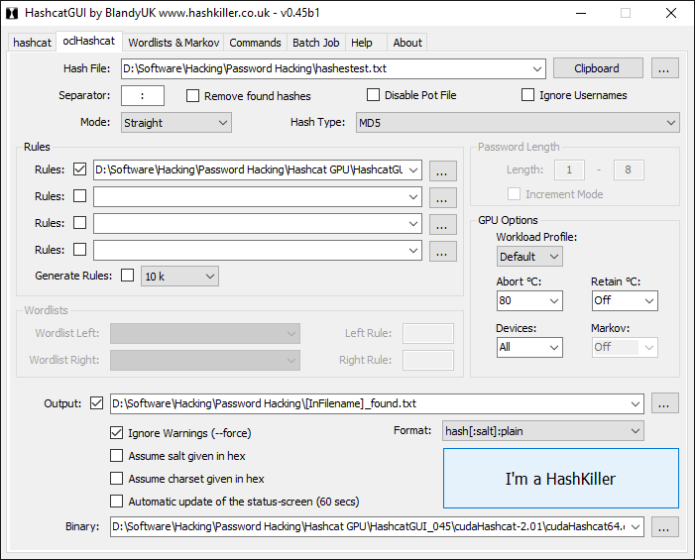Open the Workload Profile dropdown
The width and height of the screenshot is (695, 560).
click(x=529, y=257)
